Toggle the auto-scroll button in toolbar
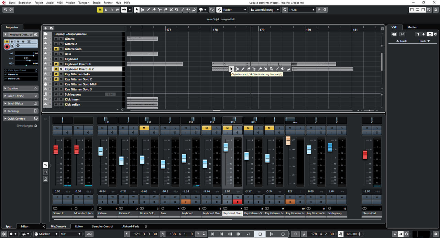The width and height of the screenshot is (440, 238). [x=124, y=10]
